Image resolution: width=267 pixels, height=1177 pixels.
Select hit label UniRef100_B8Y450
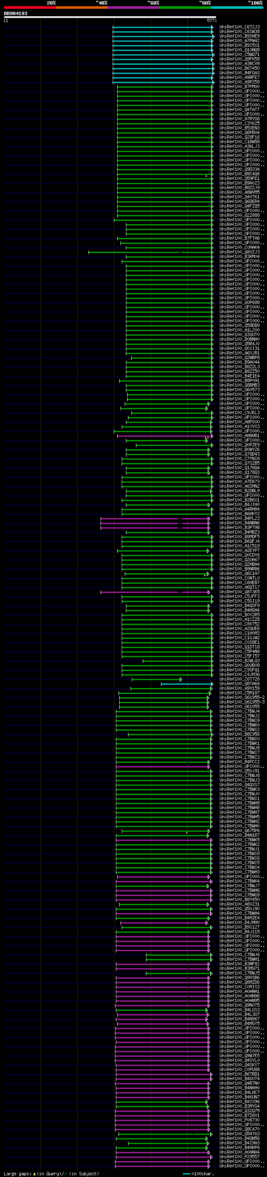tap(239, 900)
